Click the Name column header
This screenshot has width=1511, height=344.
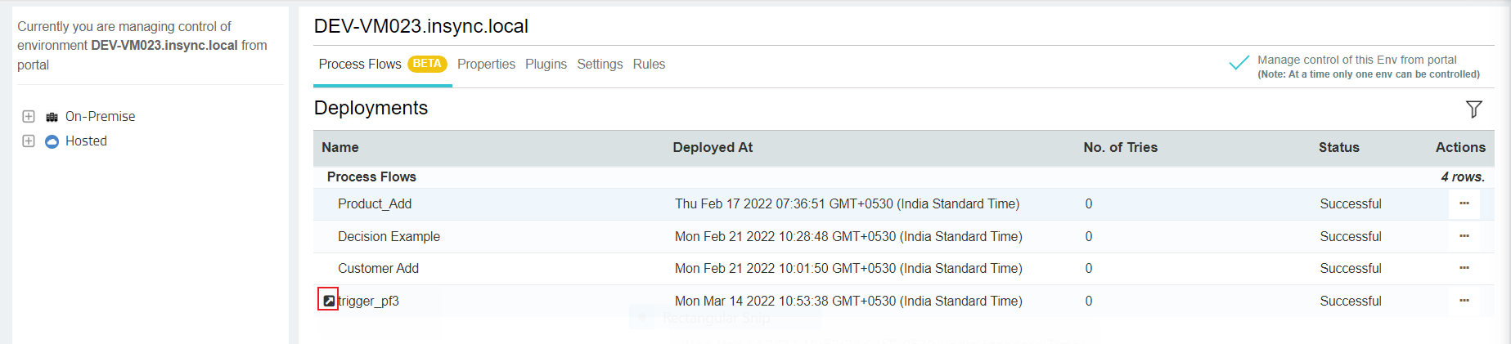340,147
